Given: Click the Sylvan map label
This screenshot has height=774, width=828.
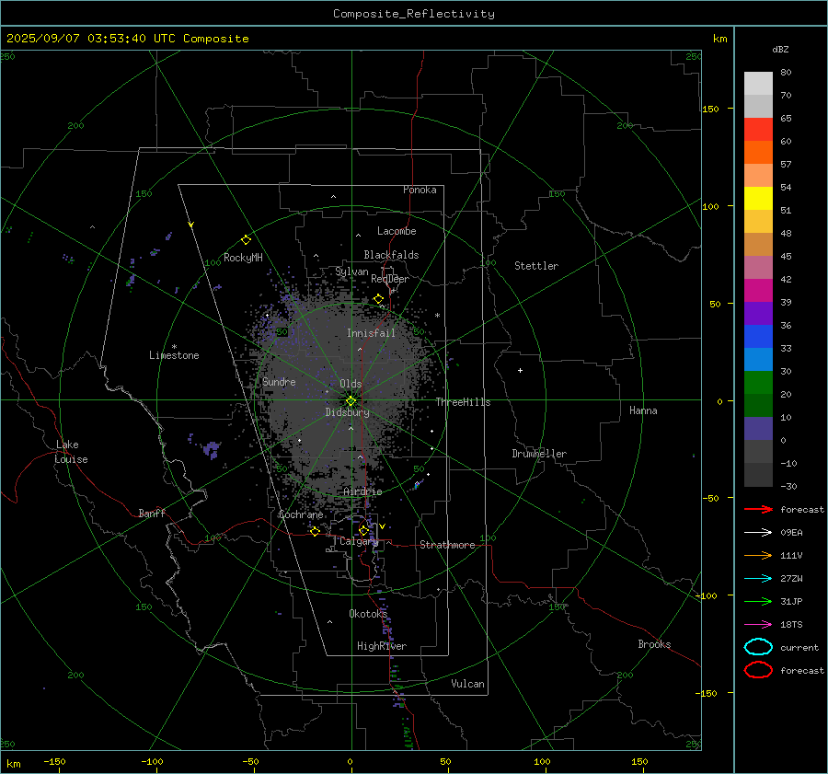Looking at the screenshot, I should (351, 271).
